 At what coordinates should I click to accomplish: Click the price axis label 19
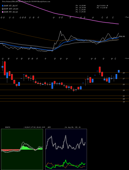[124, 102]
